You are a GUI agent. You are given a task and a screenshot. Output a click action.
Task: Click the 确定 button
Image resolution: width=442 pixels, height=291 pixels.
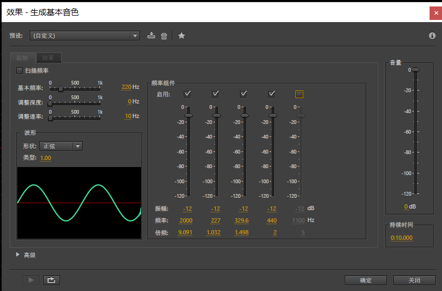pos(366,280)
